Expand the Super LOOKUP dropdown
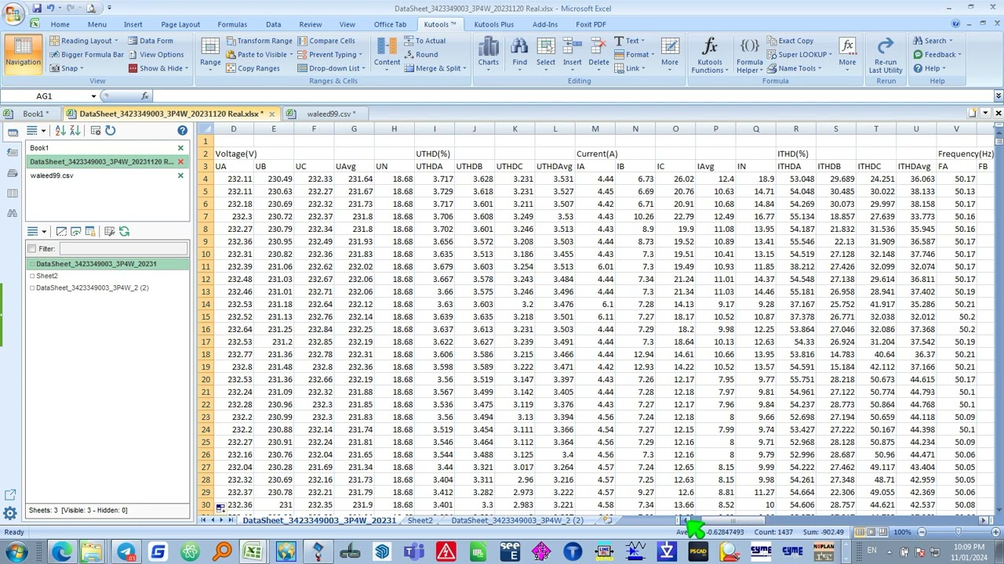 tap(798, 55)
